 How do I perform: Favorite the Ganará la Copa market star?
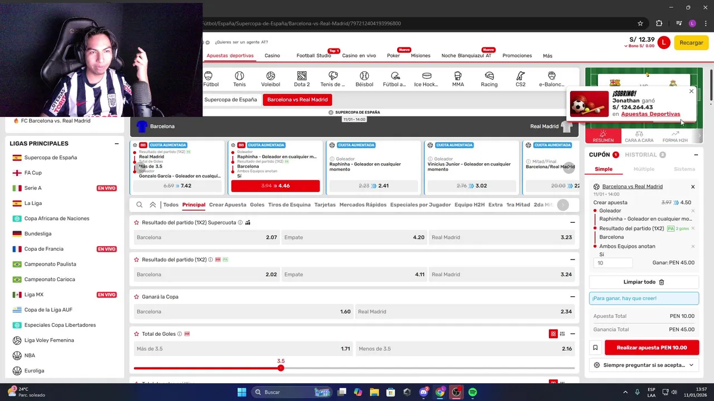pos(137,297)
